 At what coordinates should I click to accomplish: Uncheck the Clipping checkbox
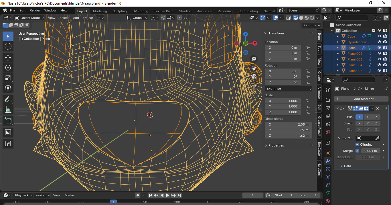pyautogui.click(x=357, y=145)
